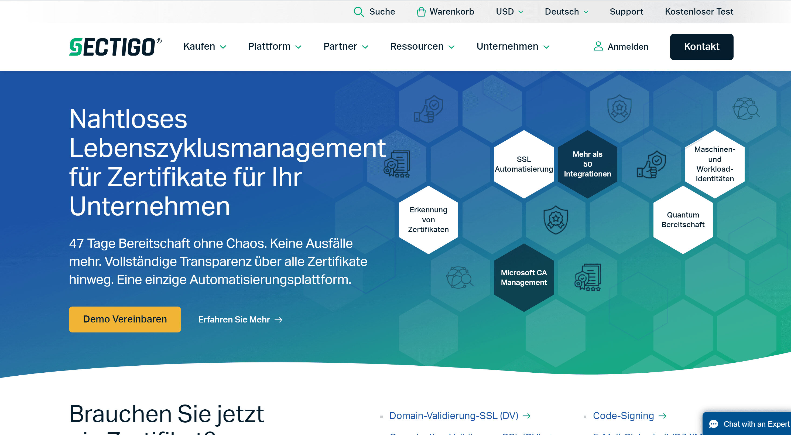This screenshot has height=435, width=791.
Task: Click the chat bubble icon
Action: (713, 424)
